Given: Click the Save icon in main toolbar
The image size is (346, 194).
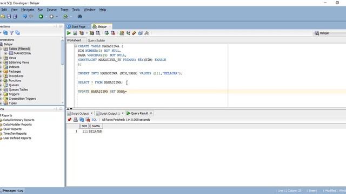Looking at the screenshot, I should 9,17.
